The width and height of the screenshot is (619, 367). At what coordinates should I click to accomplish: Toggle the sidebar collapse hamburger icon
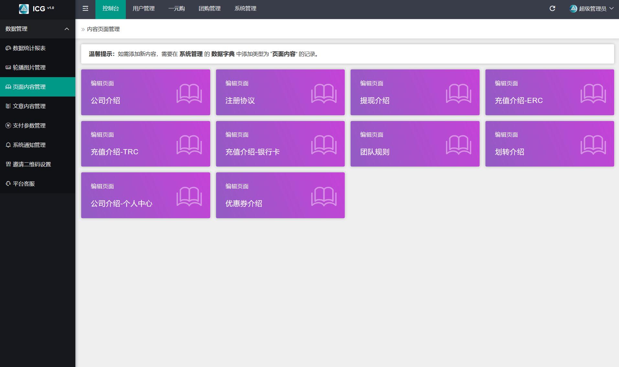click(85, 9)
